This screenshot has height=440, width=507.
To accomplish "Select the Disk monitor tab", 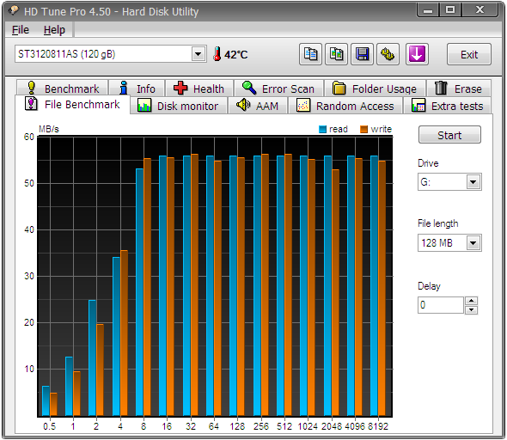I will click(x=179, y=106).
